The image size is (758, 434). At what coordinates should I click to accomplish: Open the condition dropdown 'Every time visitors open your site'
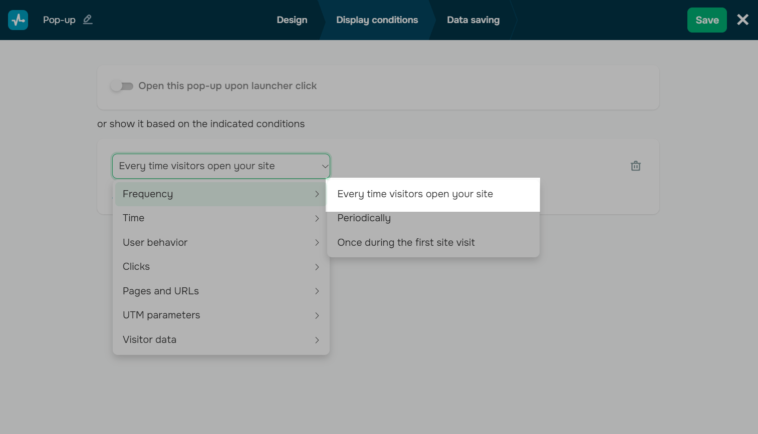[x=221, y=166]
